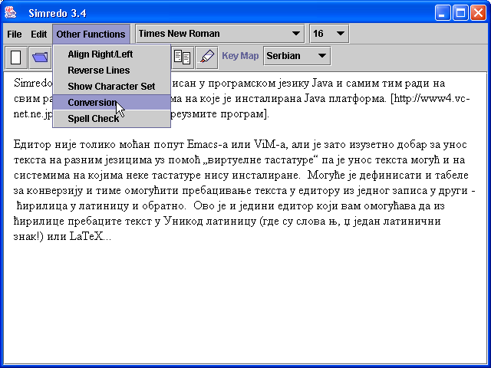The width and height of the screenshot is (491, 368).
Task: Click the New document icon
Action: tap(15, 57)
